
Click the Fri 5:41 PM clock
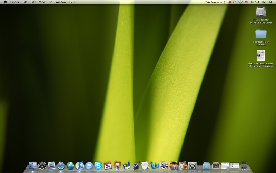tap(258, 2)
